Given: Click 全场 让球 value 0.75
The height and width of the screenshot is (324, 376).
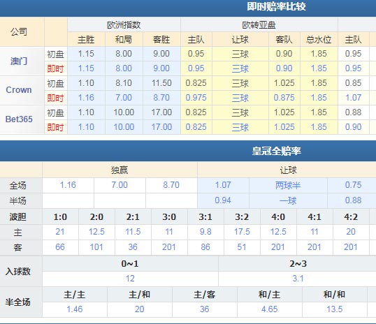Looking at the screenshot, I should point(353,185).
